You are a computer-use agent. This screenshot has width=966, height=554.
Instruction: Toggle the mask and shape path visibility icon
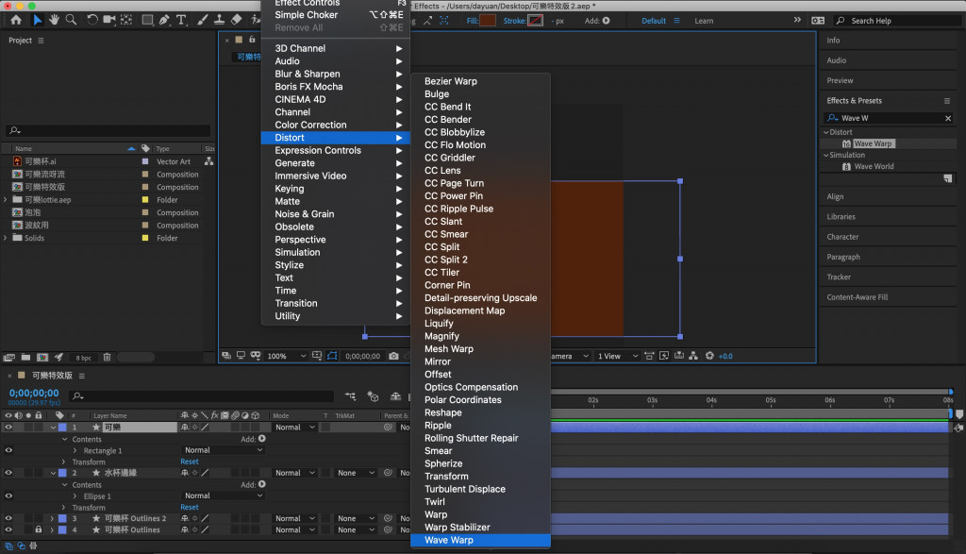(332, 356)
